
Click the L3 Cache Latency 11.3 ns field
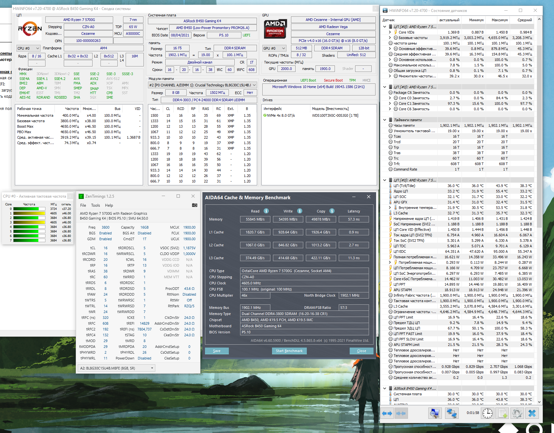coord(354,258)
